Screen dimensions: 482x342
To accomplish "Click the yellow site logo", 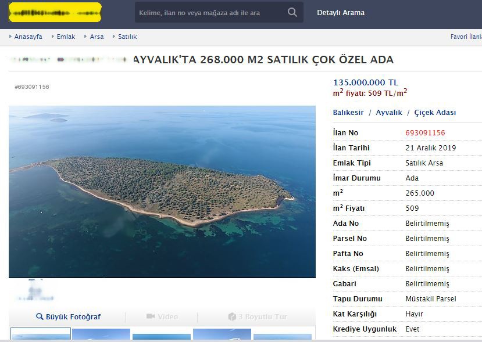I will [x=55, y=12].
